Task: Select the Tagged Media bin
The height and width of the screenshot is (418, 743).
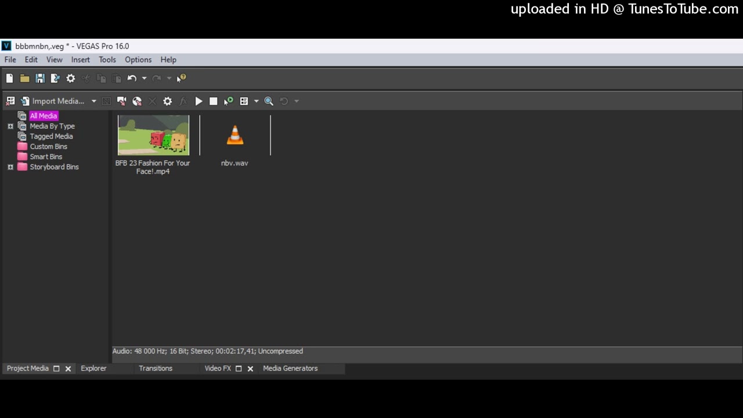Action: click(51, 136)
